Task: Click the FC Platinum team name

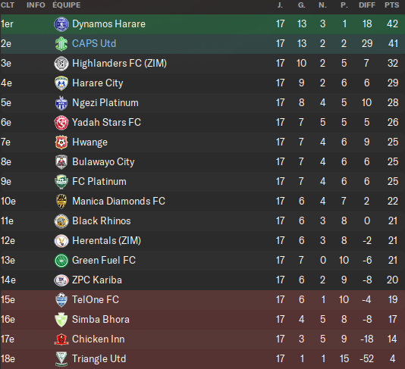Action: click(99, 181)
